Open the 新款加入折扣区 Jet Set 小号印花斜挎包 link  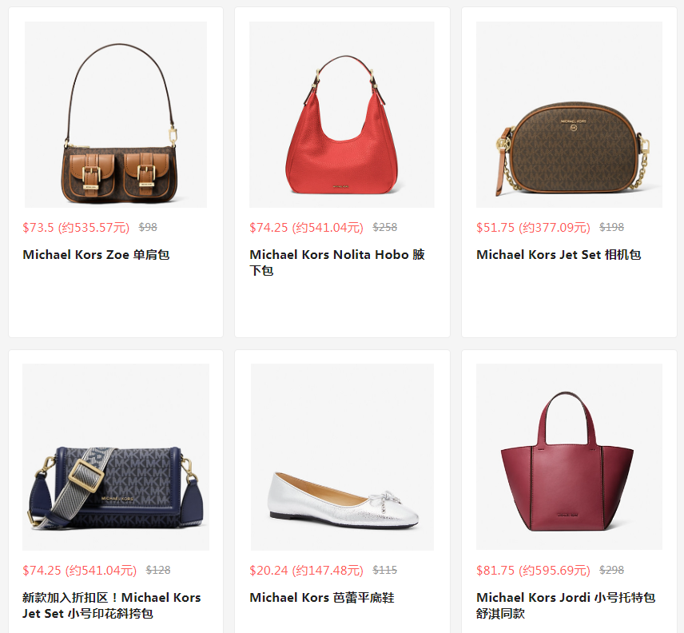tap(112, 605)
